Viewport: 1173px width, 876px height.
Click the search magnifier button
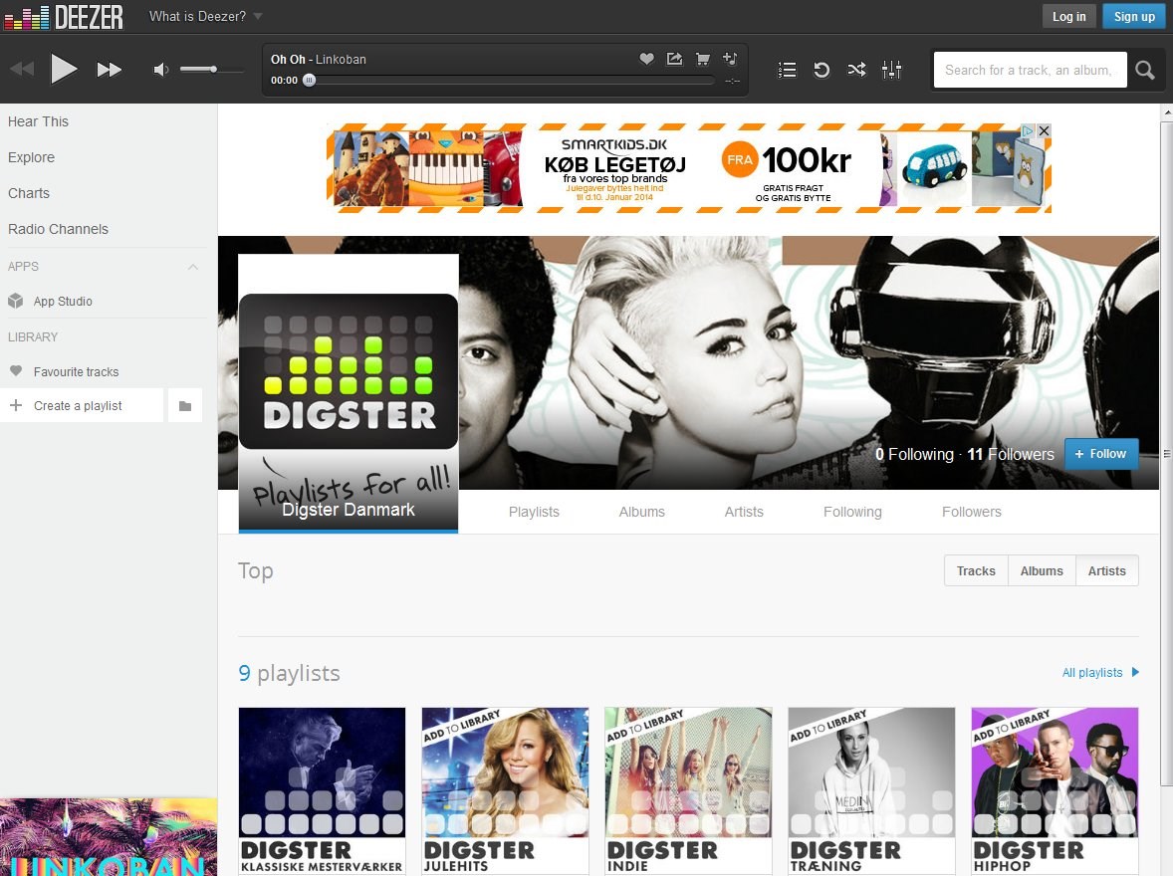click(1144, 70)
